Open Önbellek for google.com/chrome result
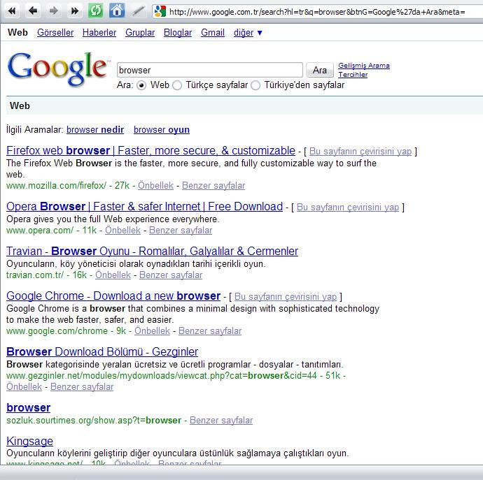 click(x=152, y=331)
